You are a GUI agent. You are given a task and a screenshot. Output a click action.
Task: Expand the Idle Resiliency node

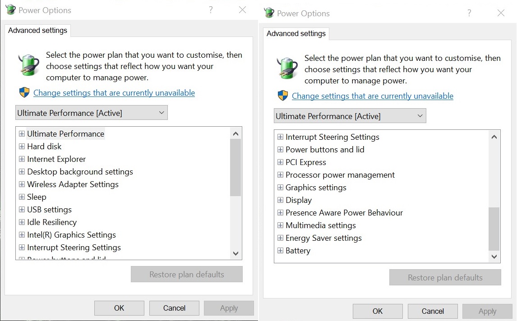(22, 222)
